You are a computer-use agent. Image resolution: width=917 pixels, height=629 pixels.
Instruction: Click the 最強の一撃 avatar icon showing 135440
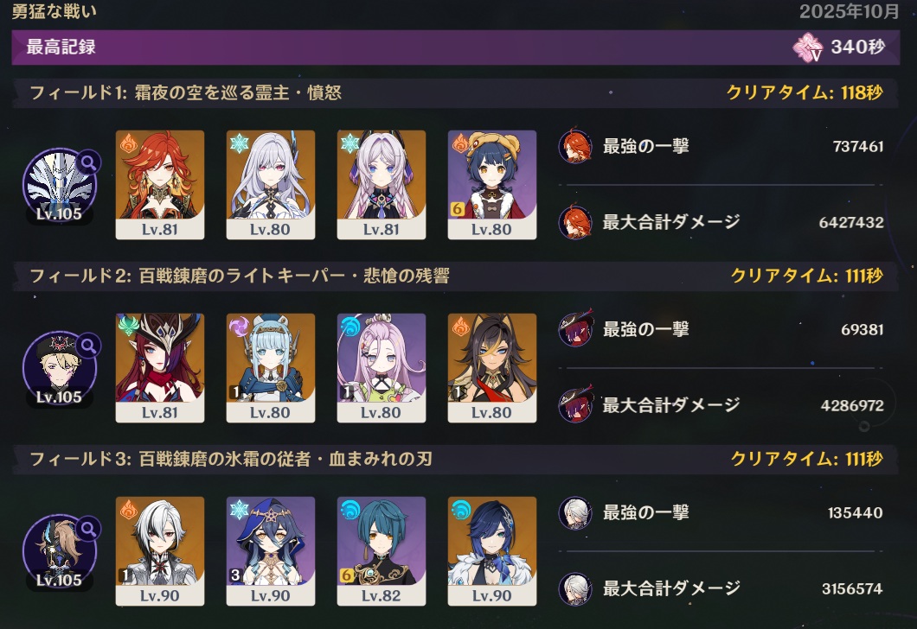point(575,512)
